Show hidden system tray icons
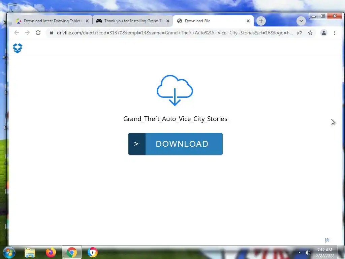345x259 pixels. click(x=300, y=253)
